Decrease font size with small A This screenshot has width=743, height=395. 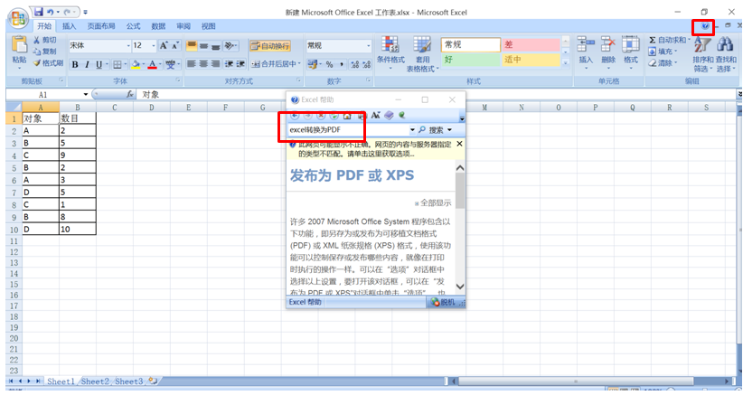click(x=175, y=45)
